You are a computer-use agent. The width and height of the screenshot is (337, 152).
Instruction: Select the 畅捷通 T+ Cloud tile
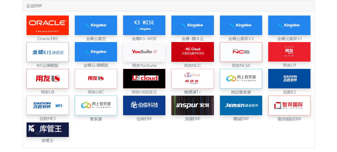[x=193, y=79]
